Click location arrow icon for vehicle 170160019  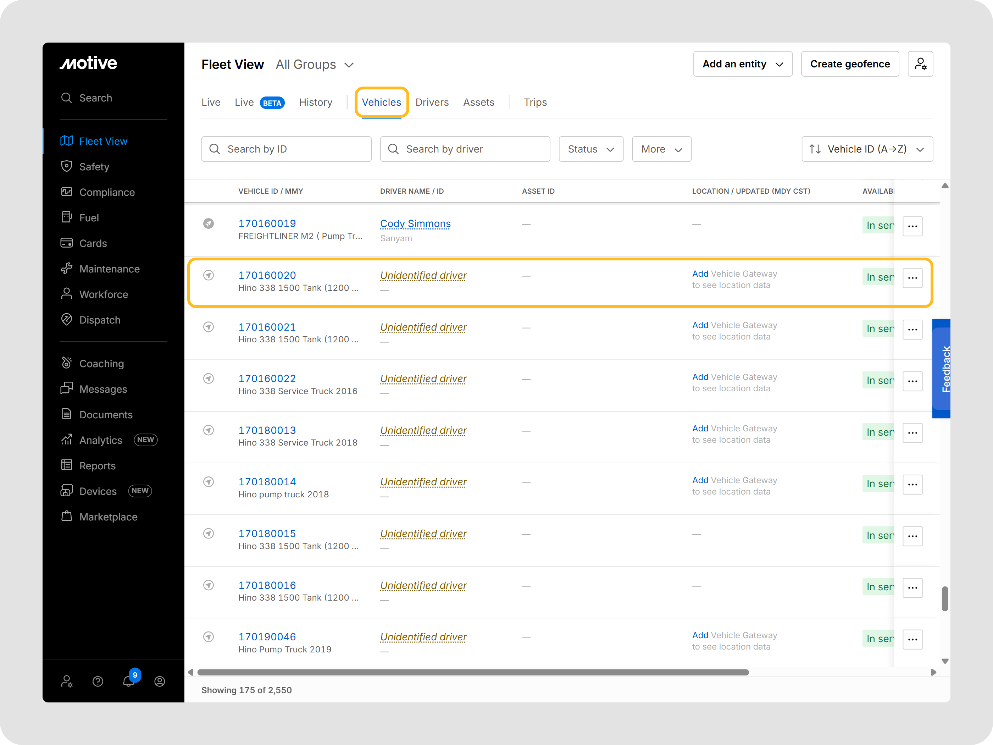click(x=208, y=223)
